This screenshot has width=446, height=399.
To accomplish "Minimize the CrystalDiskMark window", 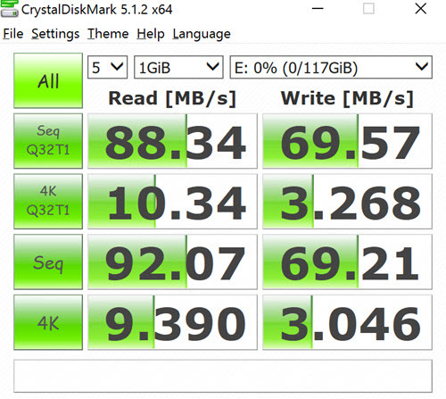I will [318, 9].
